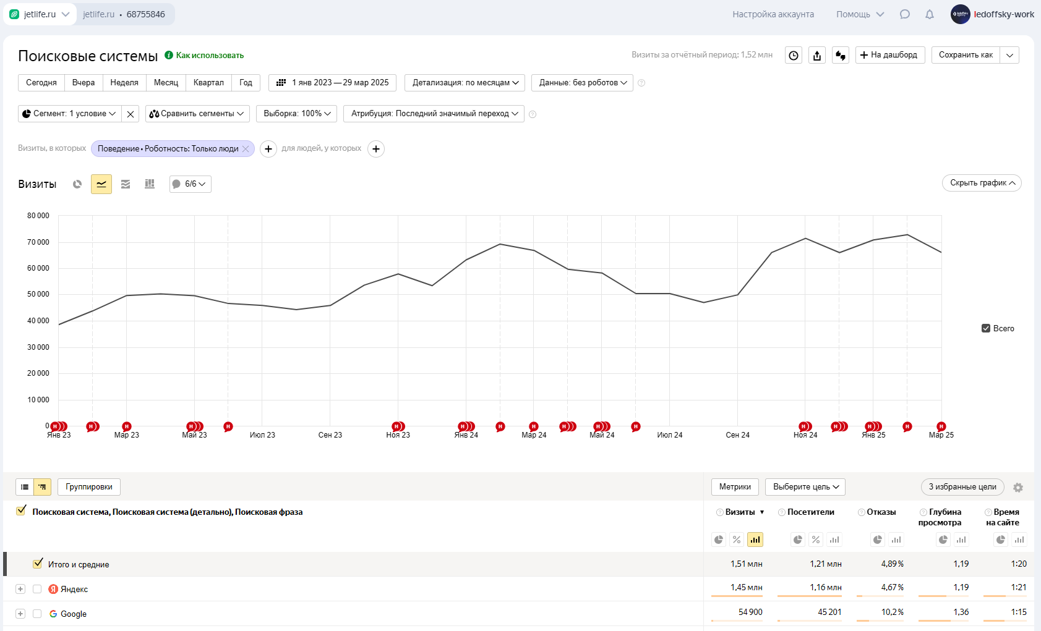Screen dimensions: 1041x631
Task: Tick the Google row checkbox
Action: pyautogui.click(x=37, y=614)
